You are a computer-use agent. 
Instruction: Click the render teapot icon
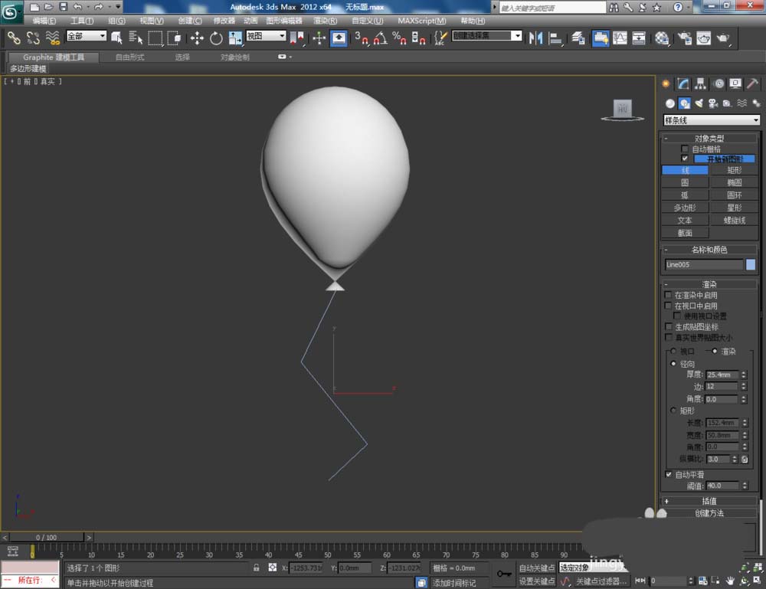[722, 38]
